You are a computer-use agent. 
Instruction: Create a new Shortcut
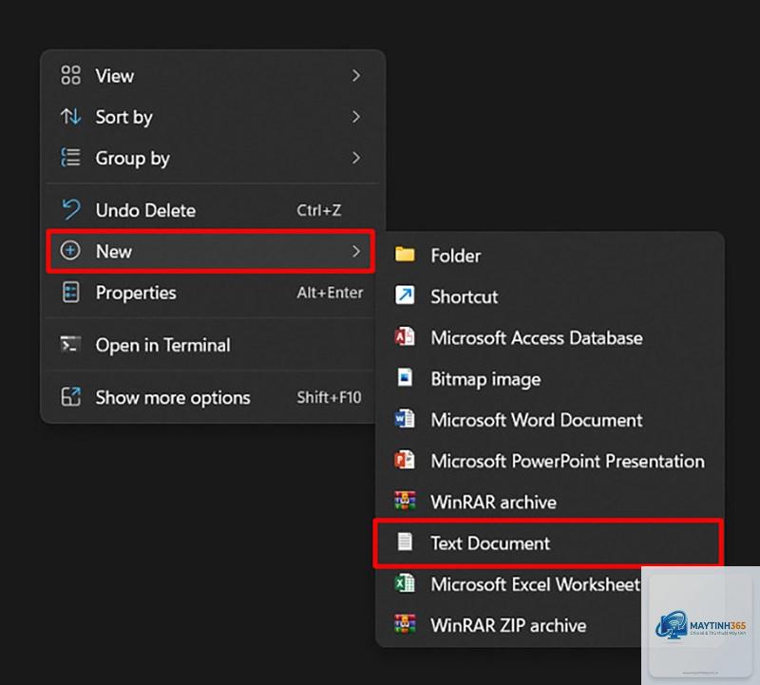[x=550, y=296]
